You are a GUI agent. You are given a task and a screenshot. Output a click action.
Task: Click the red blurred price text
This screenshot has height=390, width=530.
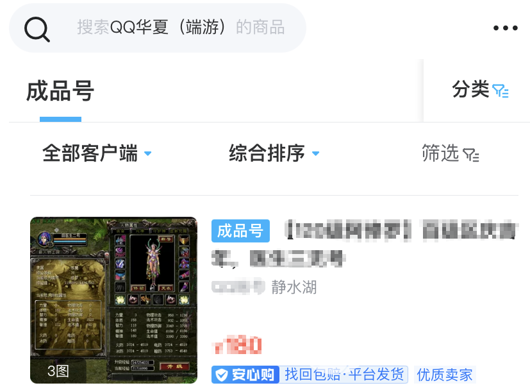pyautogui.click(x=237, y=344)
